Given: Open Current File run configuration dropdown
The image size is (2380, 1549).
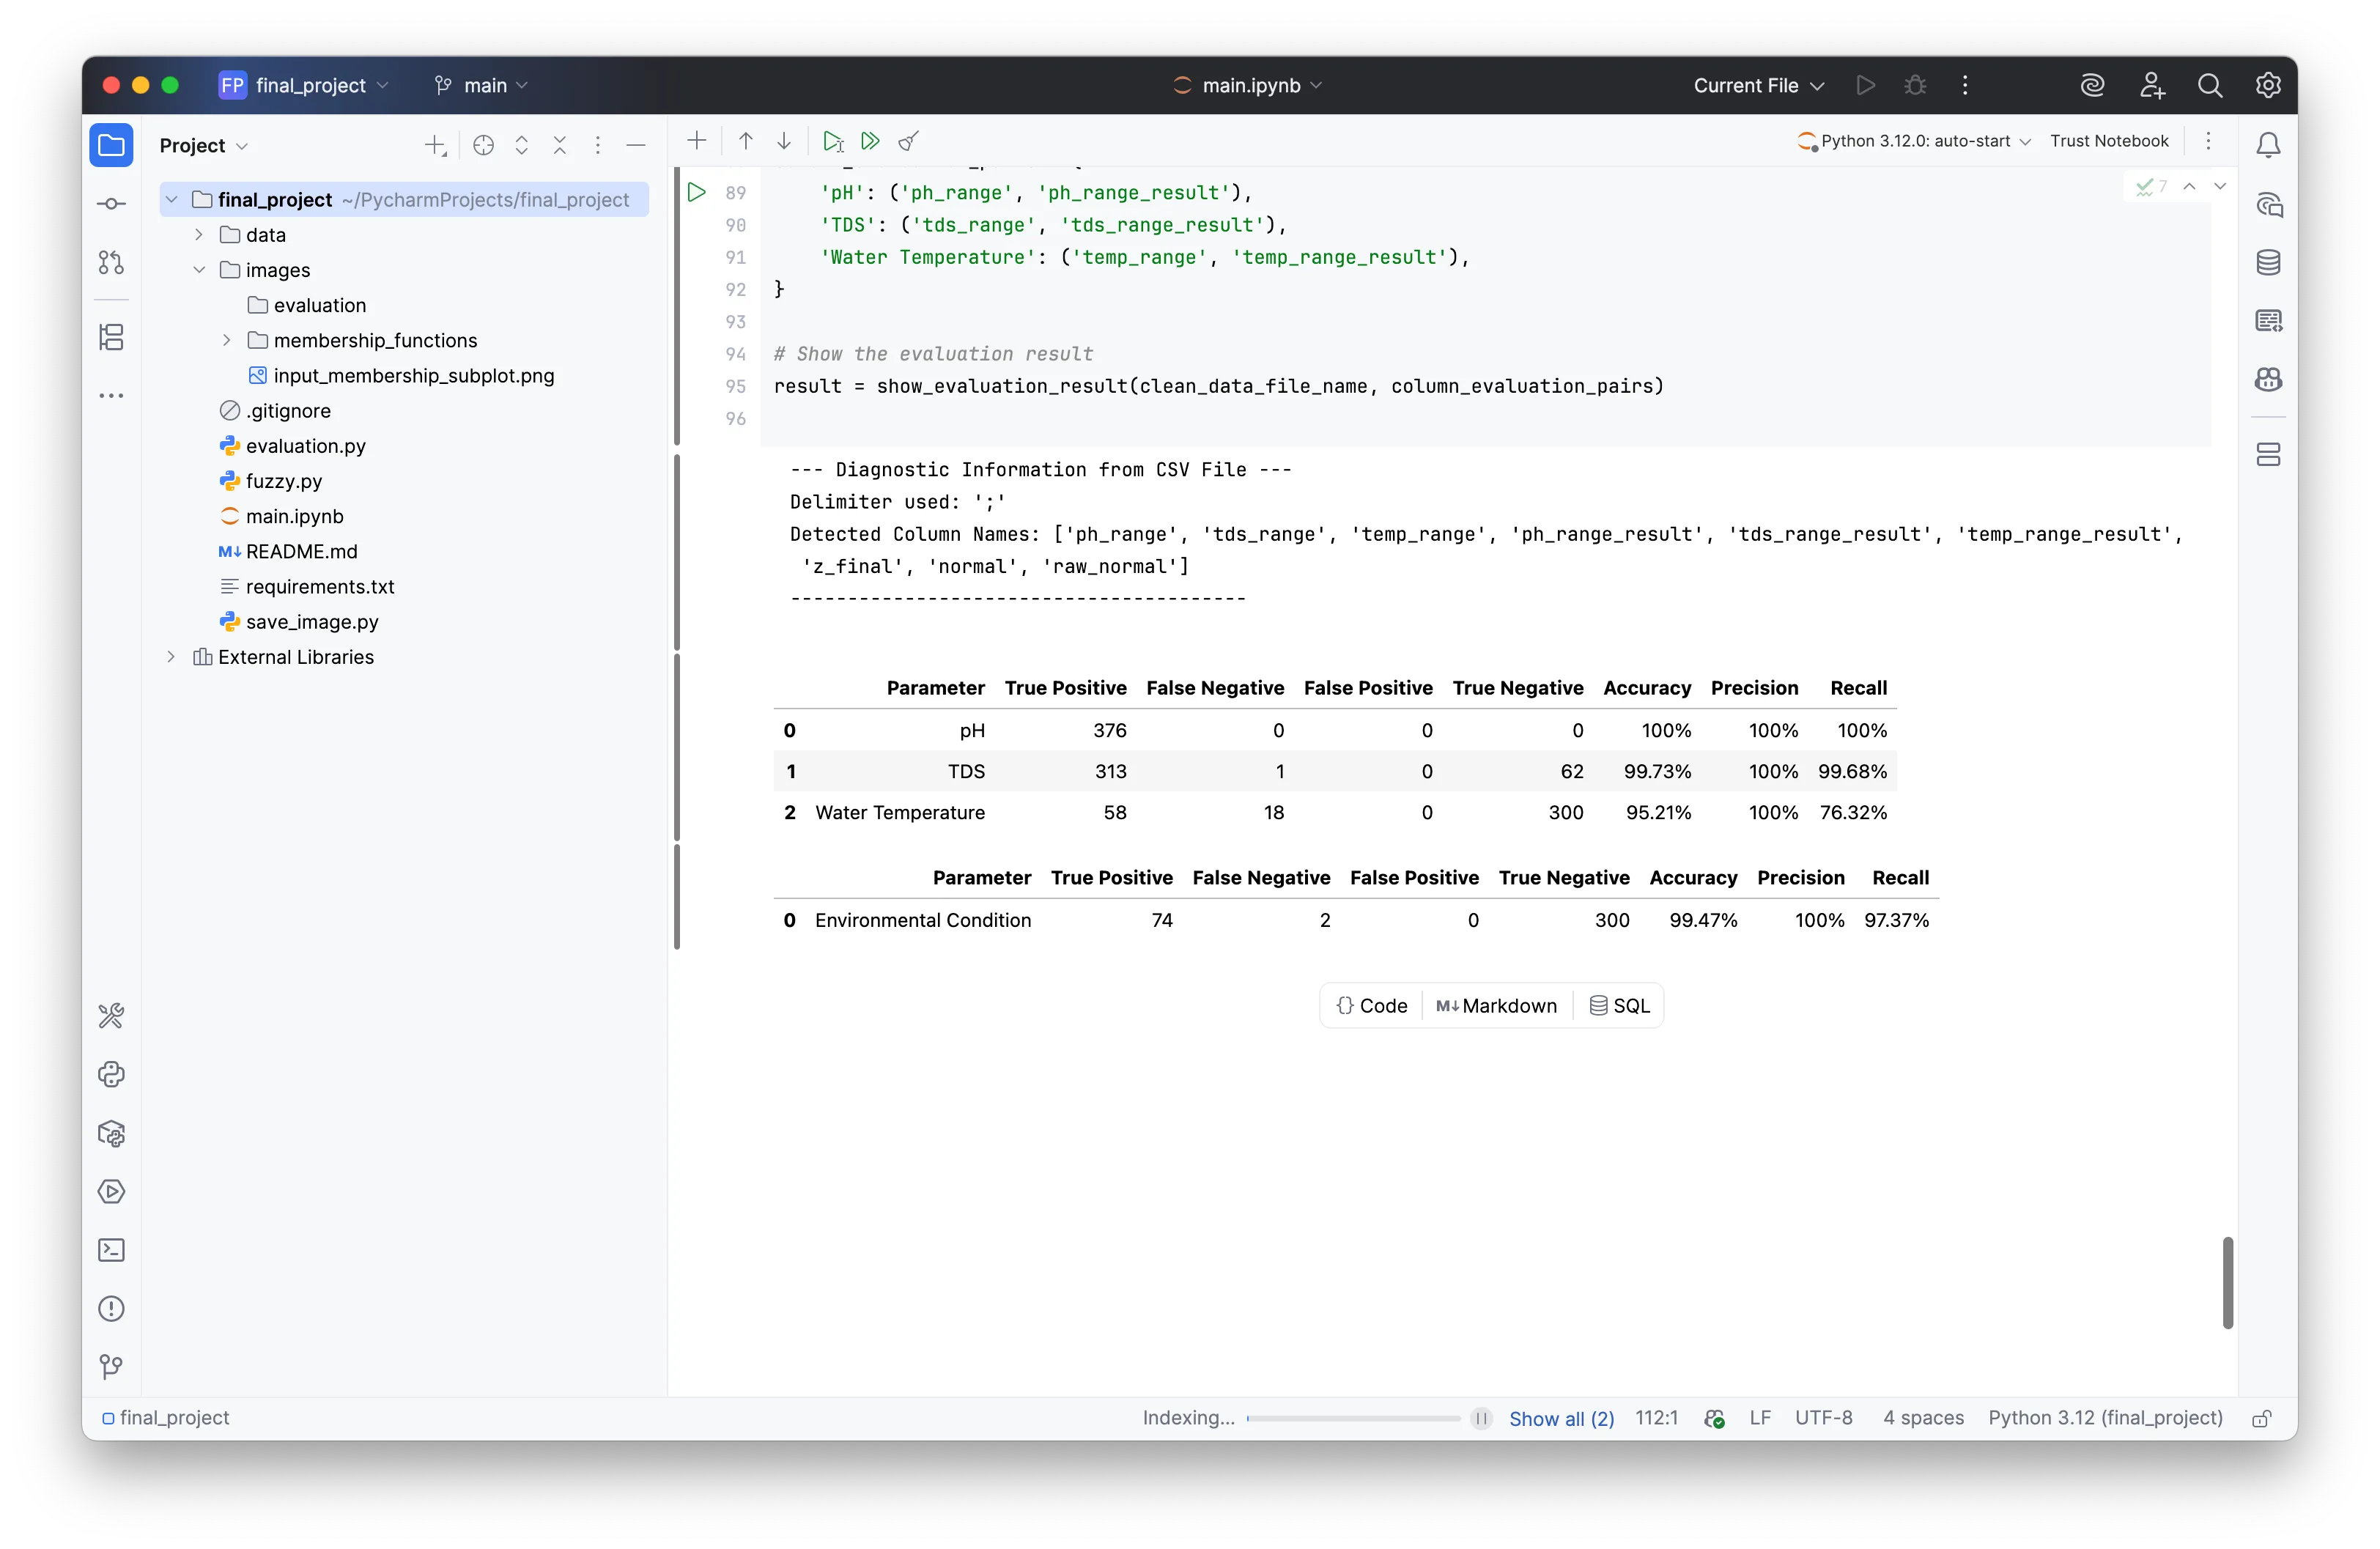Looking at the screenshot, I should click(1758, 86).
